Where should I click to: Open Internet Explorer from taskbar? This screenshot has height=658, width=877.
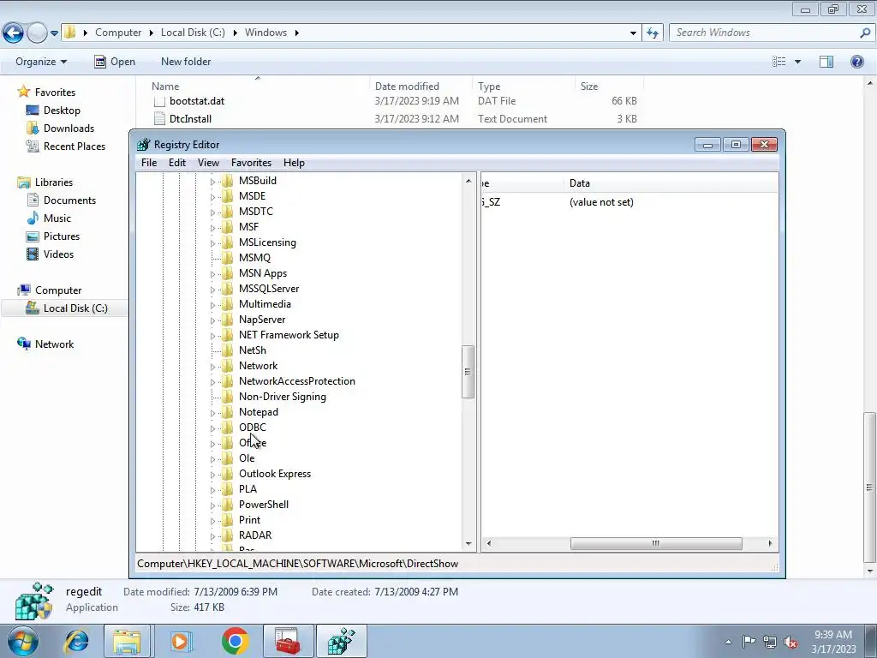[x=76, y=641]
